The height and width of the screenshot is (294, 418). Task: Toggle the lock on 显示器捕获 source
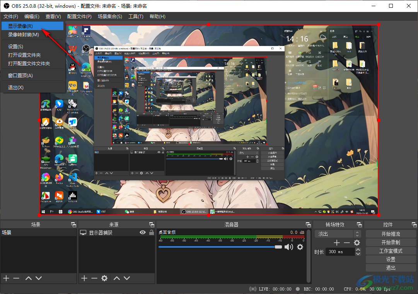(152, 232)
